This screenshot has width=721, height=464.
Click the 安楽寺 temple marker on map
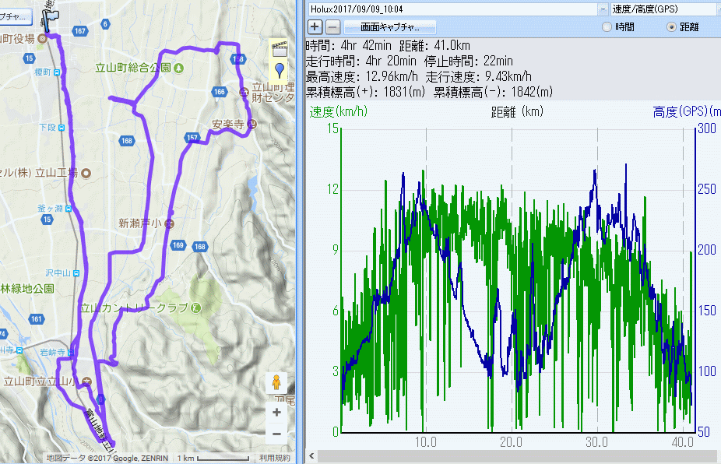(x=251, y=125)
